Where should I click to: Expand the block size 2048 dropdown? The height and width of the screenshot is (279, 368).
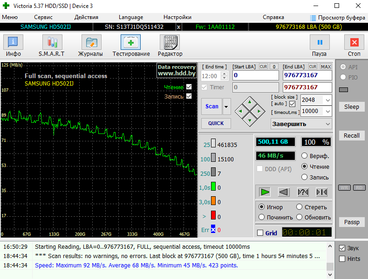tap(327, 100)
